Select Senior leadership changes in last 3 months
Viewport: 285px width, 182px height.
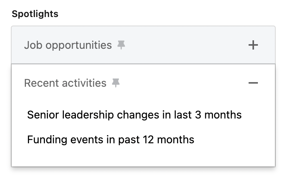[x=134, y=115]
